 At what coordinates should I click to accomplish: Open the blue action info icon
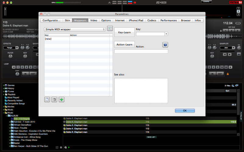(165, 45)
